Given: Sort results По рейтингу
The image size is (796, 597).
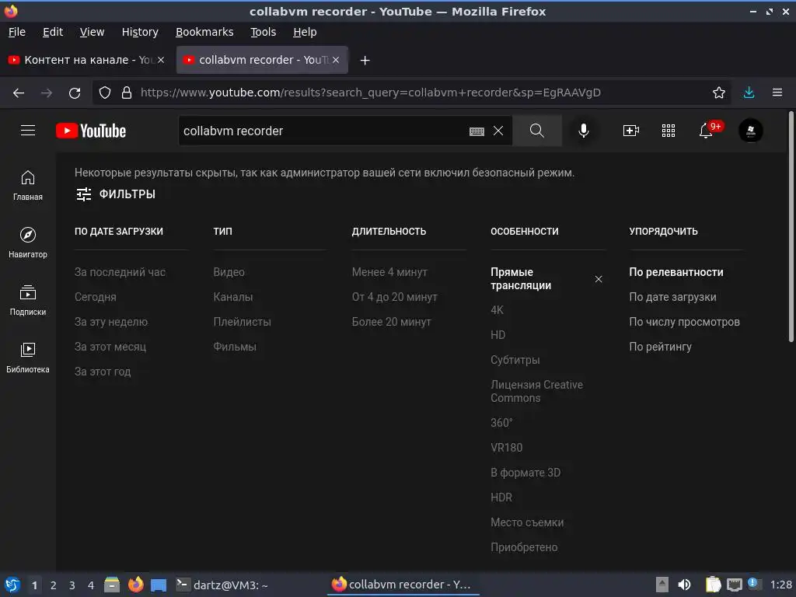Looking at the screenshot, I should (661, 347).
